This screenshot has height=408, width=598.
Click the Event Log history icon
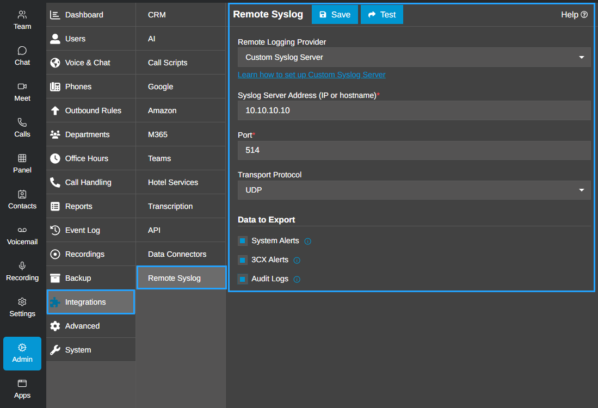[x=56, y=230]
